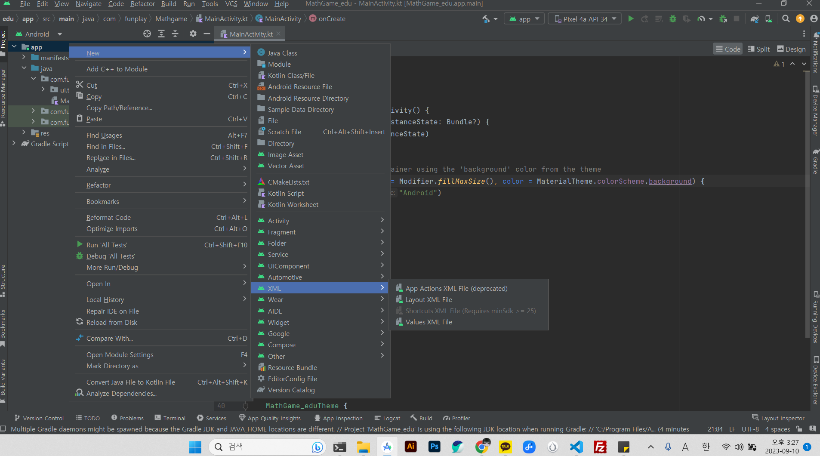Open Version Control tool window
Image resolution: width=820 pixels, height=456 pixels.
[x=39, y=418]
